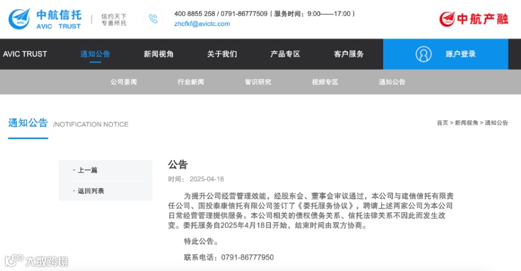Click 联系电话：0791-86777950 line
The width and height of the screenshot is (521, 271).
229,257
